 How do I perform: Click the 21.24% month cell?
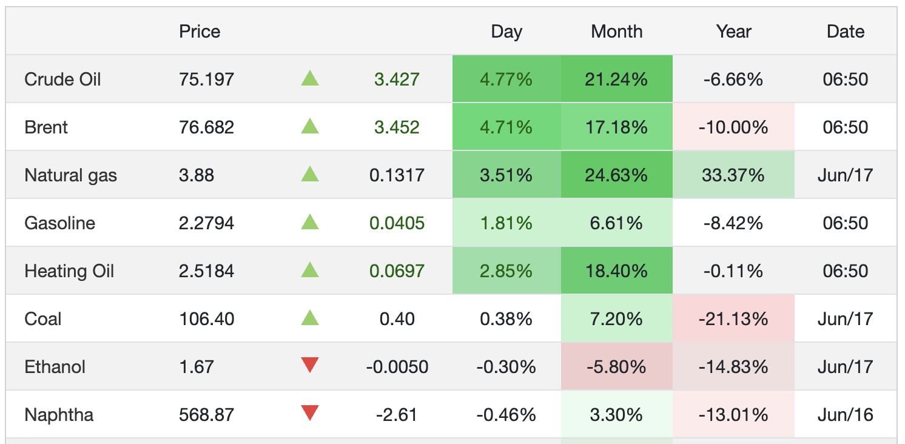[617, 79]
